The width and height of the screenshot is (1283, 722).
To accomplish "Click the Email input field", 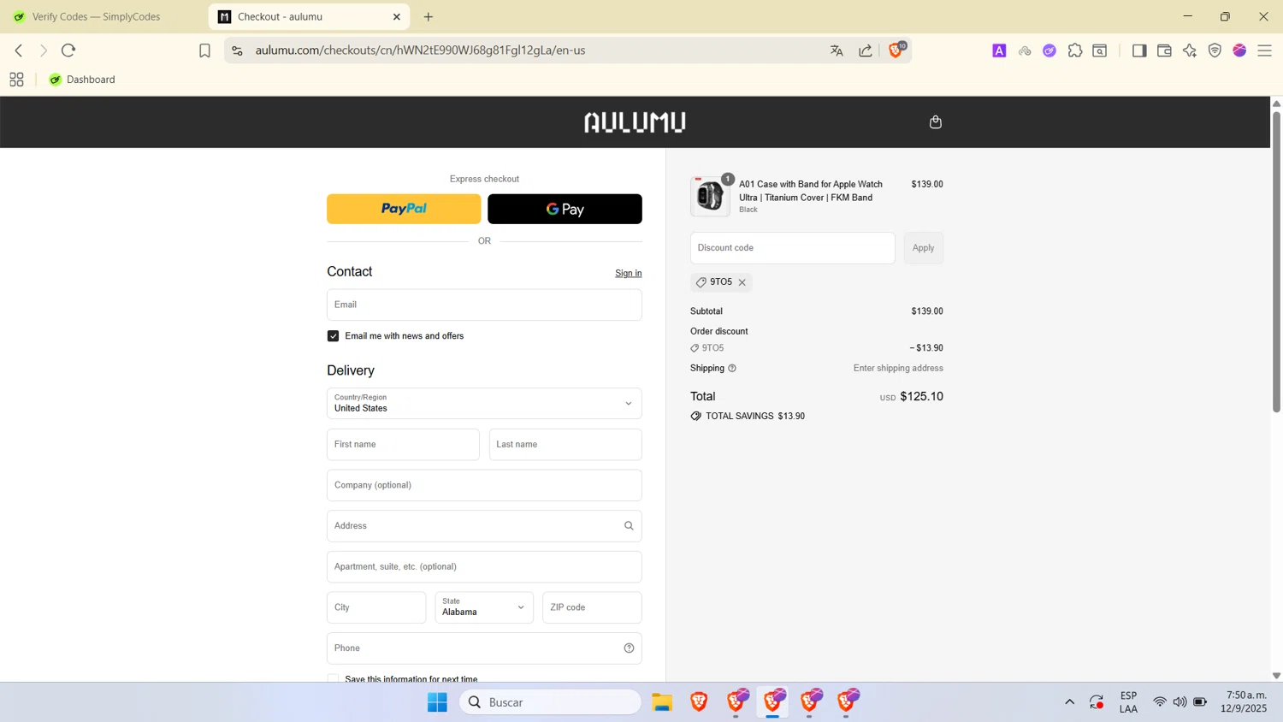I will [x=484, y=305].
